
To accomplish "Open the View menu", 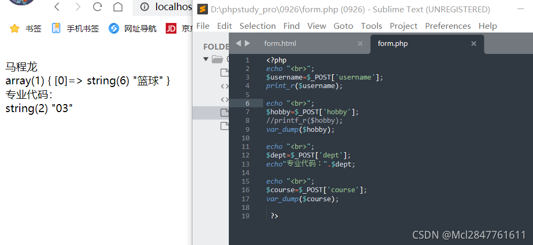I will tap(316, 26).
